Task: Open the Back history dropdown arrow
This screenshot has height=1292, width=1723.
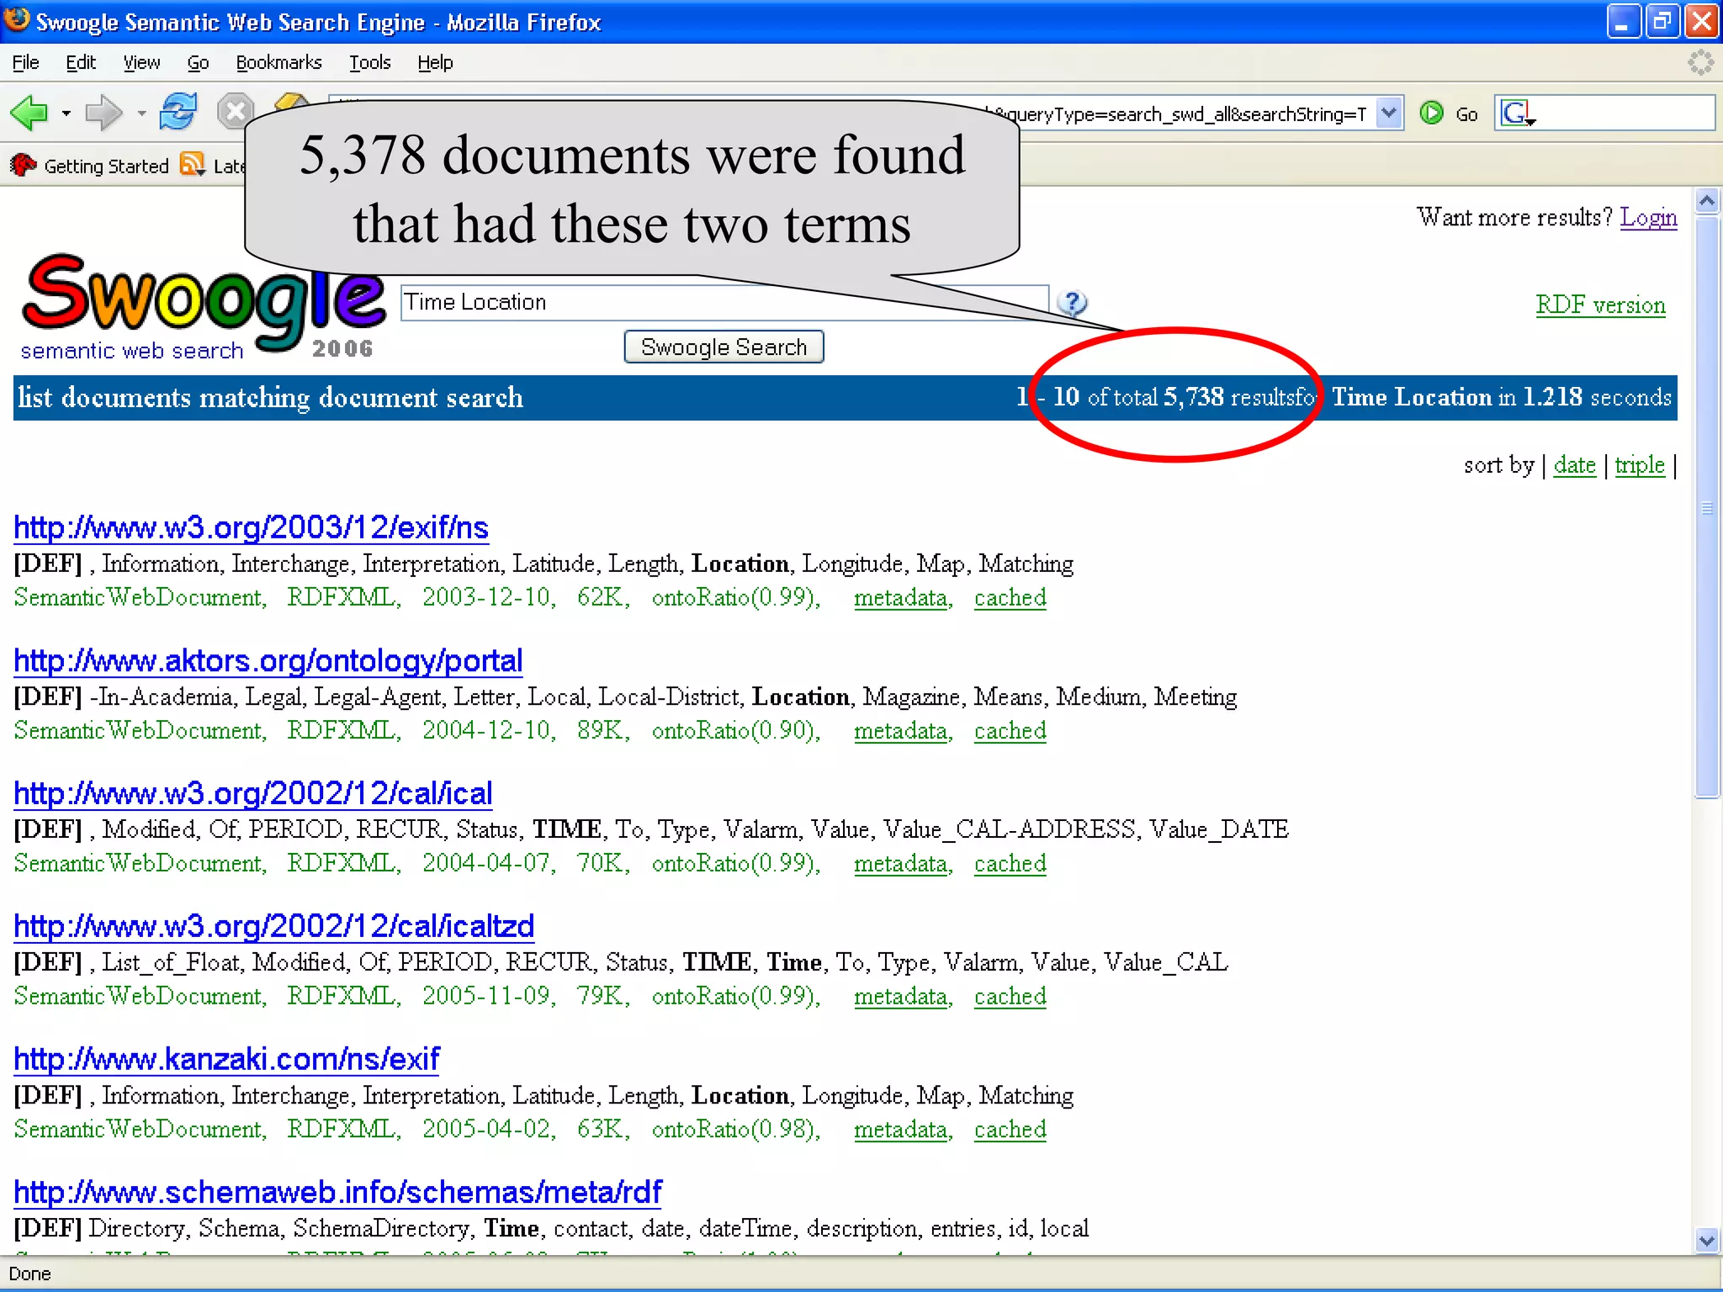Action: click(66, 114)
